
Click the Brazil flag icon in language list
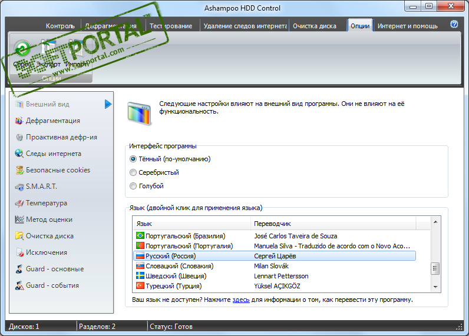(x=140, y=235)
